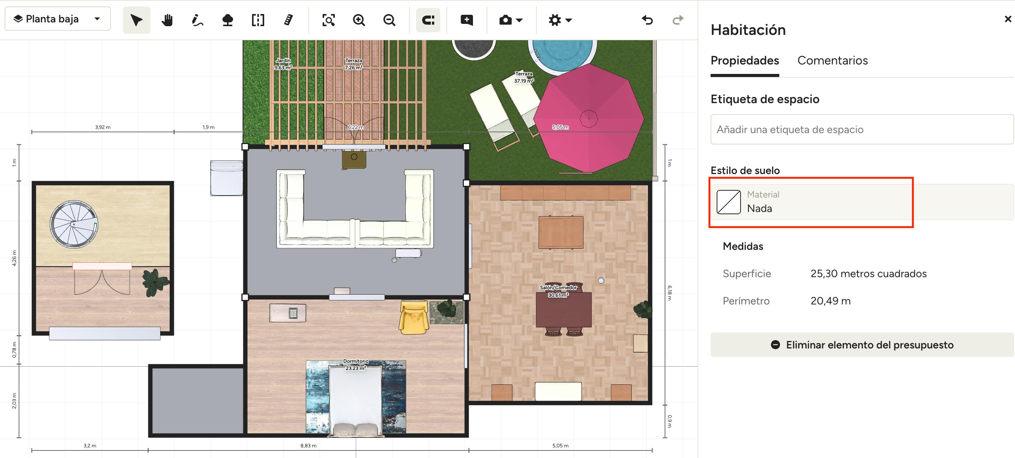The width and height of the screenshot is (1015, 458).
Task: Switch to the Comentarios tab
Action: pos(832,61)
